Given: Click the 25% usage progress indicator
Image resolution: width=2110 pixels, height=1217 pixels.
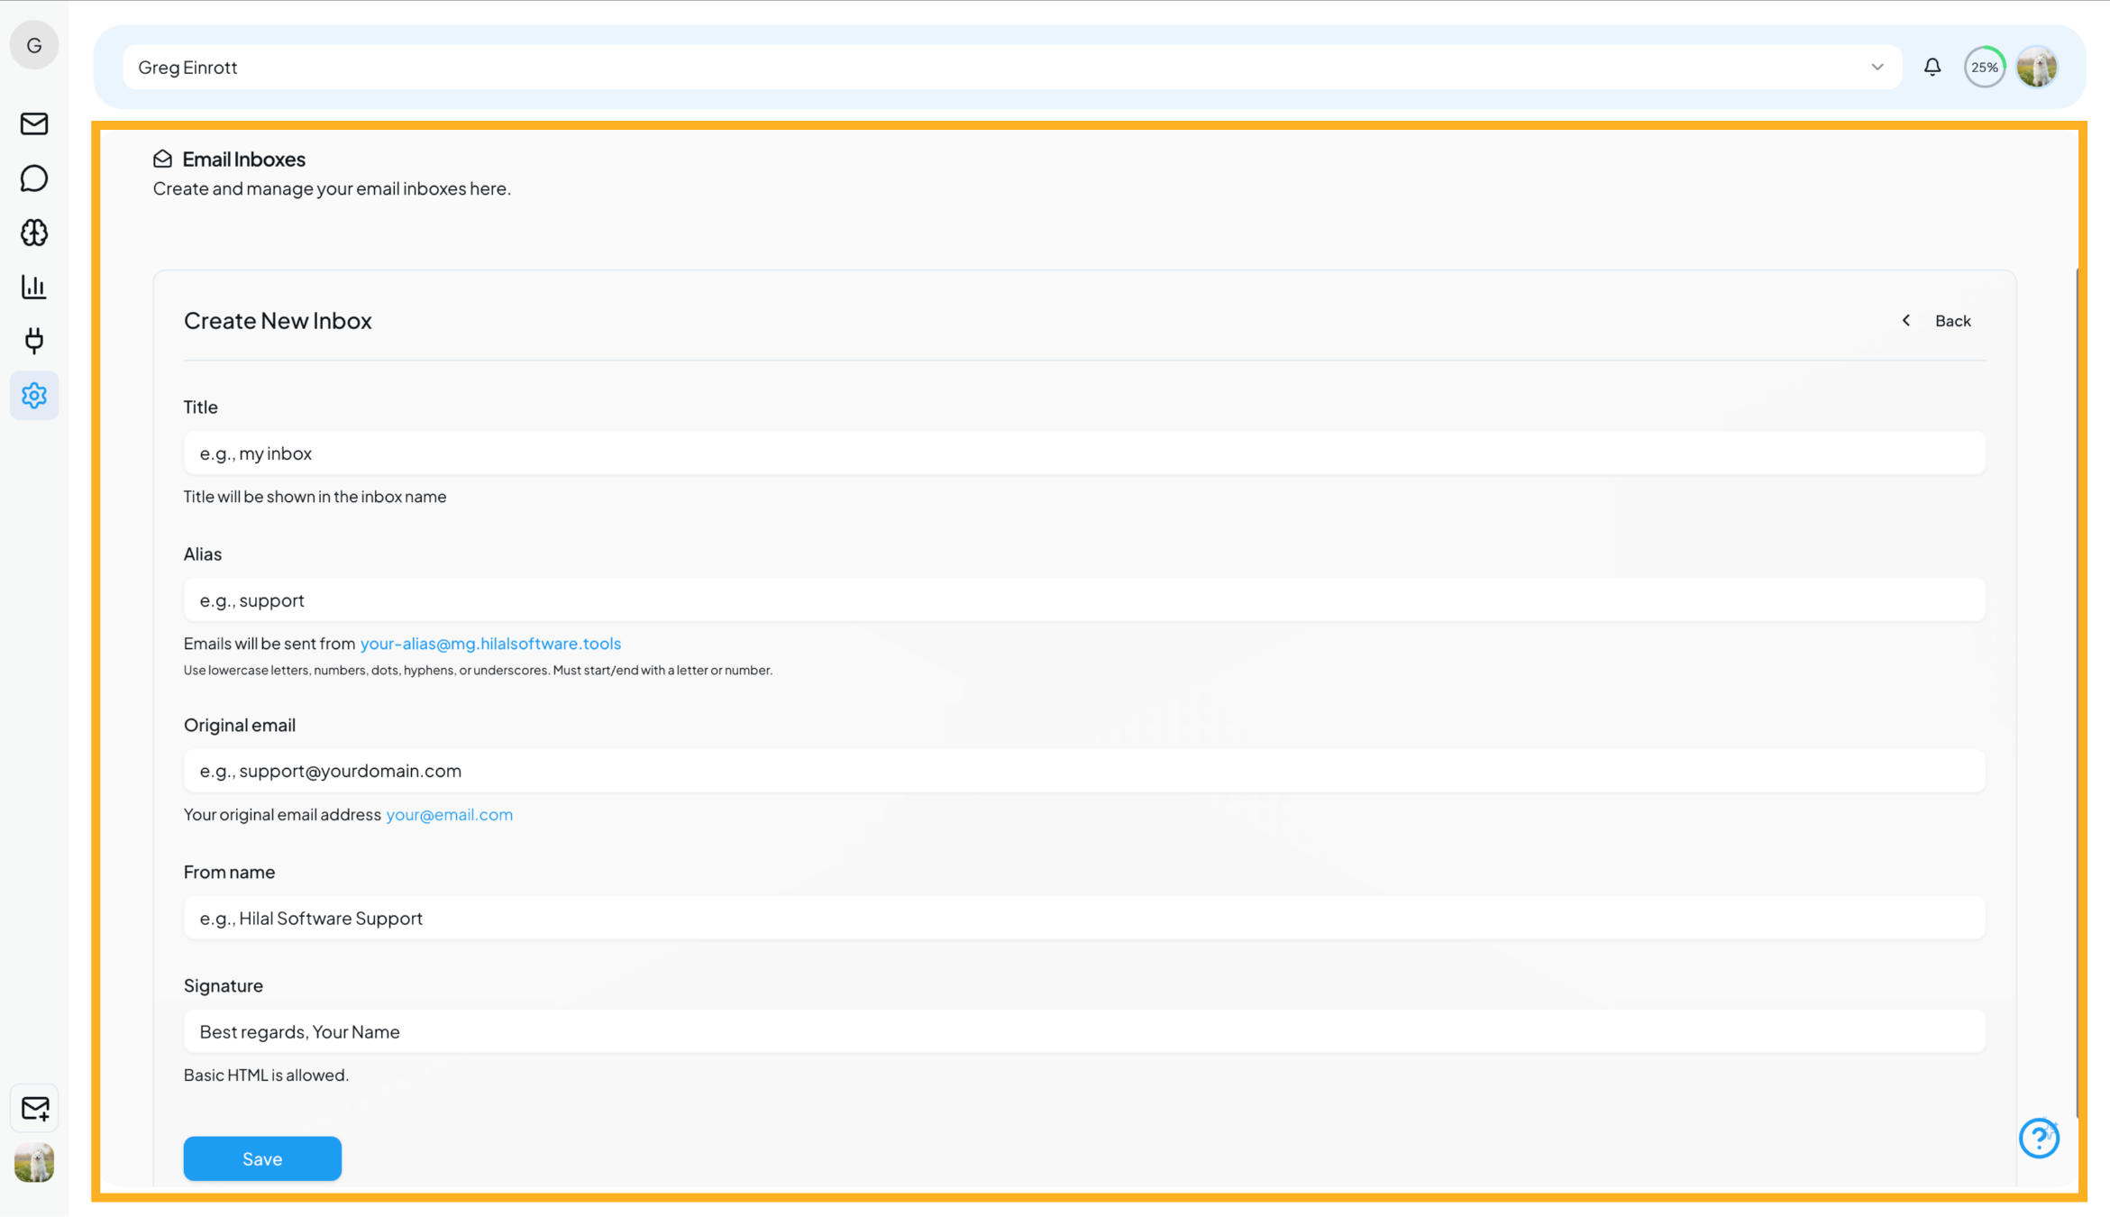Looking at the screenshot, I should tap(1984, 67).
